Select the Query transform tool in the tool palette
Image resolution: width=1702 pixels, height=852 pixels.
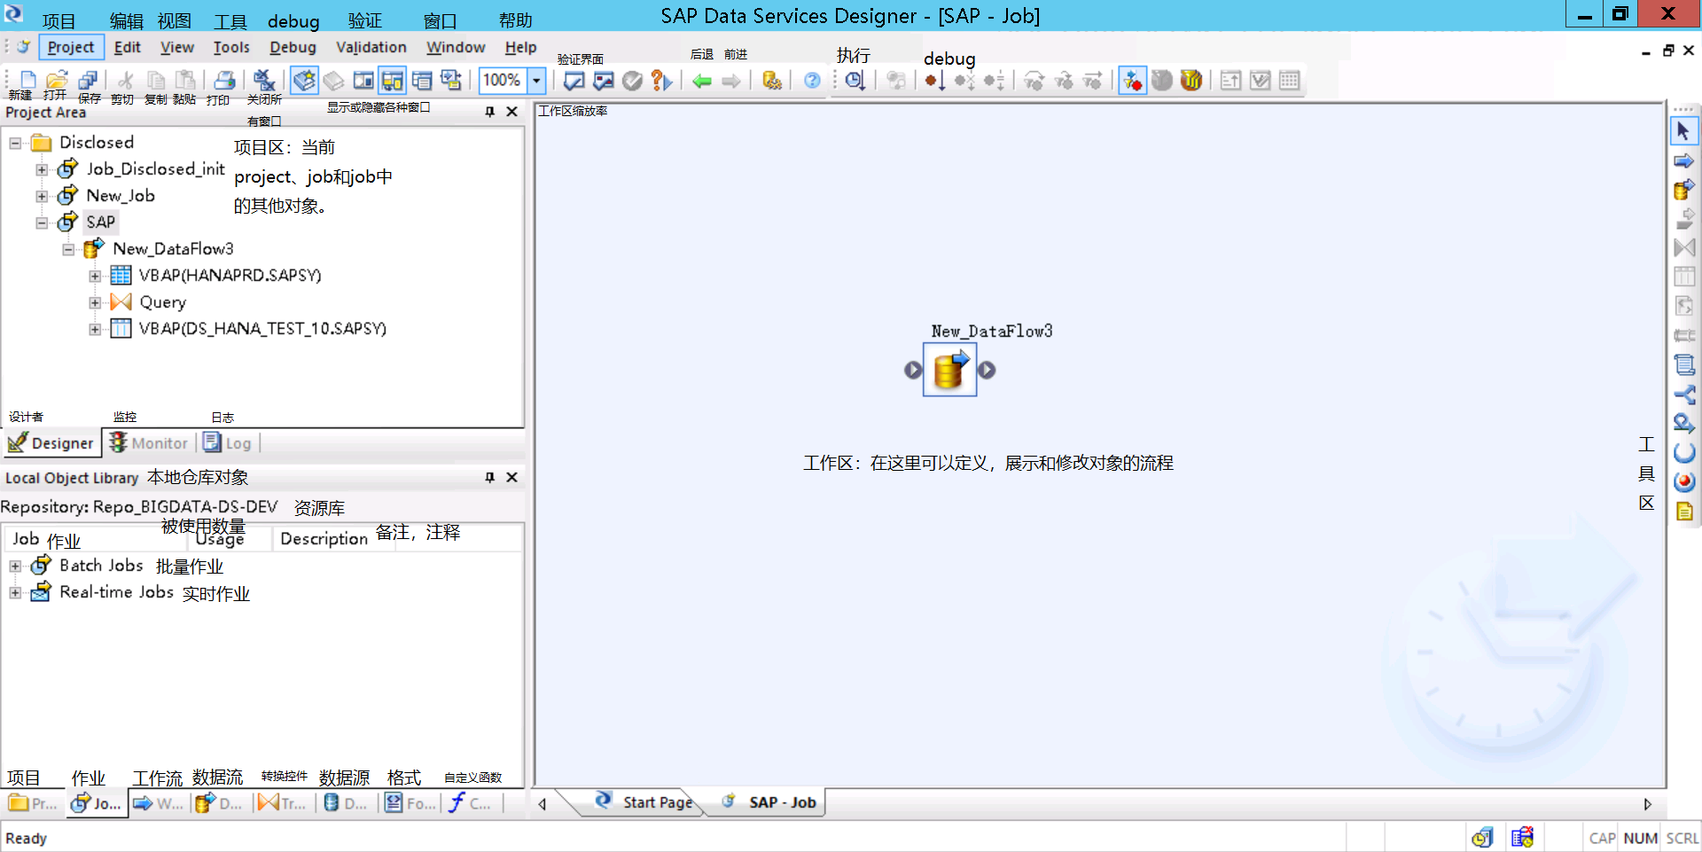click(1683, 248)
